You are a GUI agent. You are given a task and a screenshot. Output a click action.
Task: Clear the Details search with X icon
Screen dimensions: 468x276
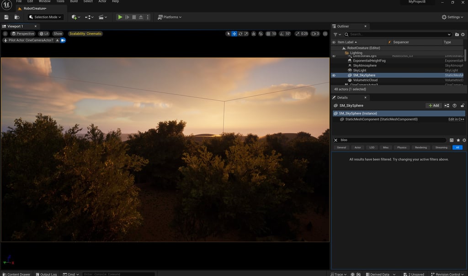coord(336,140)
